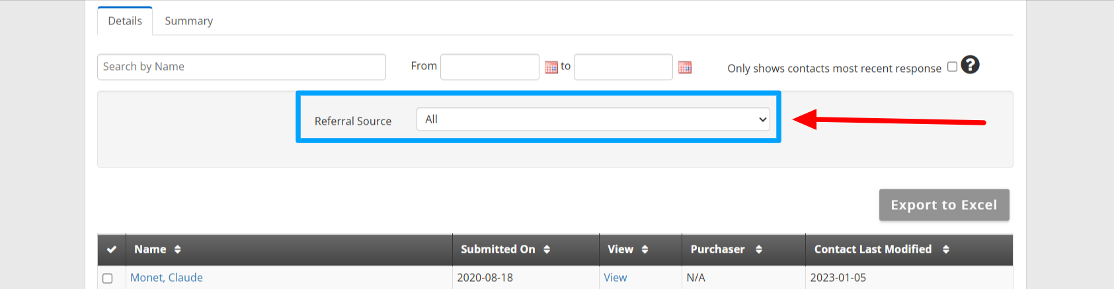This screenshot has width=1114, height=289.
Task: Click the From date input field
Action: coord(490,67)
